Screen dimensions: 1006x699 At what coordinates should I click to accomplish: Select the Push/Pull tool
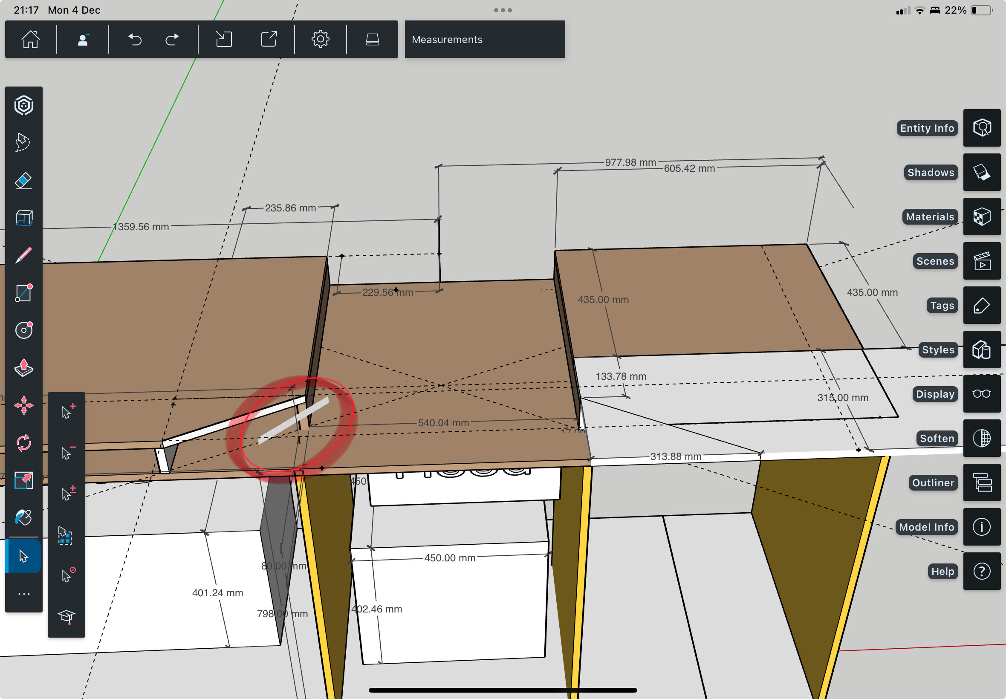[x=23, y=367]
